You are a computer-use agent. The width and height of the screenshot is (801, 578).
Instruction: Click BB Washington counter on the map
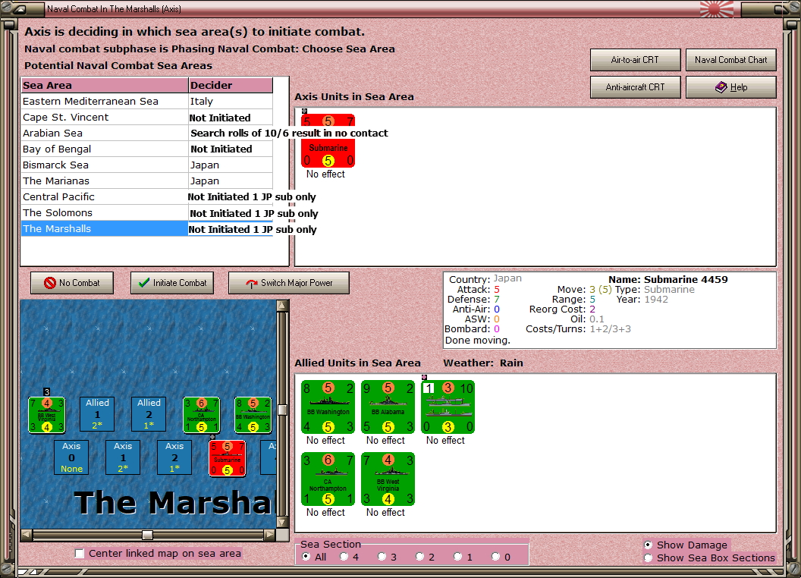click(253, 415)
